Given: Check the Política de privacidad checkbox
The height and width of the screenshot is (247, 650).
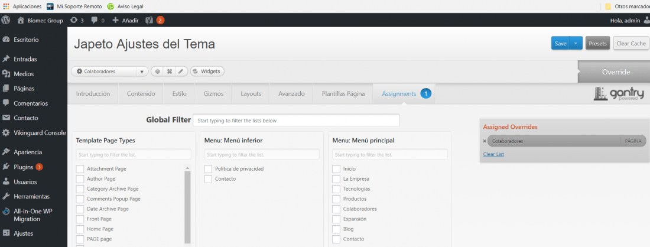Looking at the screenshot, I should tap(208, 169).
